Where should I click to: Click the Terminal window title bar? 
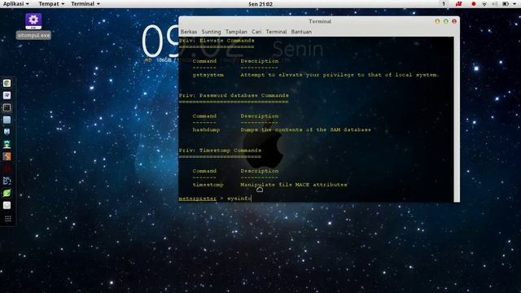(x=320, y=21)
